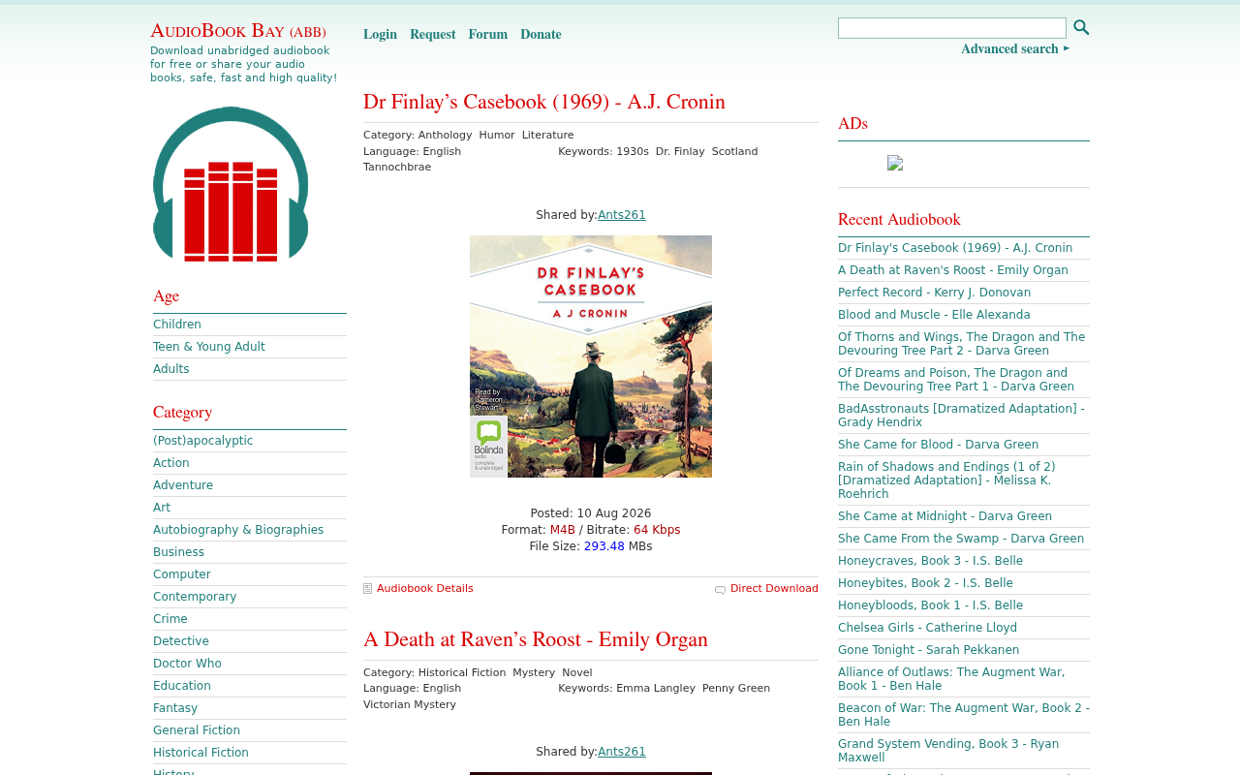Image resolution: width=1240 pixels, height=775 pixels.
Task: Focus the search input field
Action: 952,28
